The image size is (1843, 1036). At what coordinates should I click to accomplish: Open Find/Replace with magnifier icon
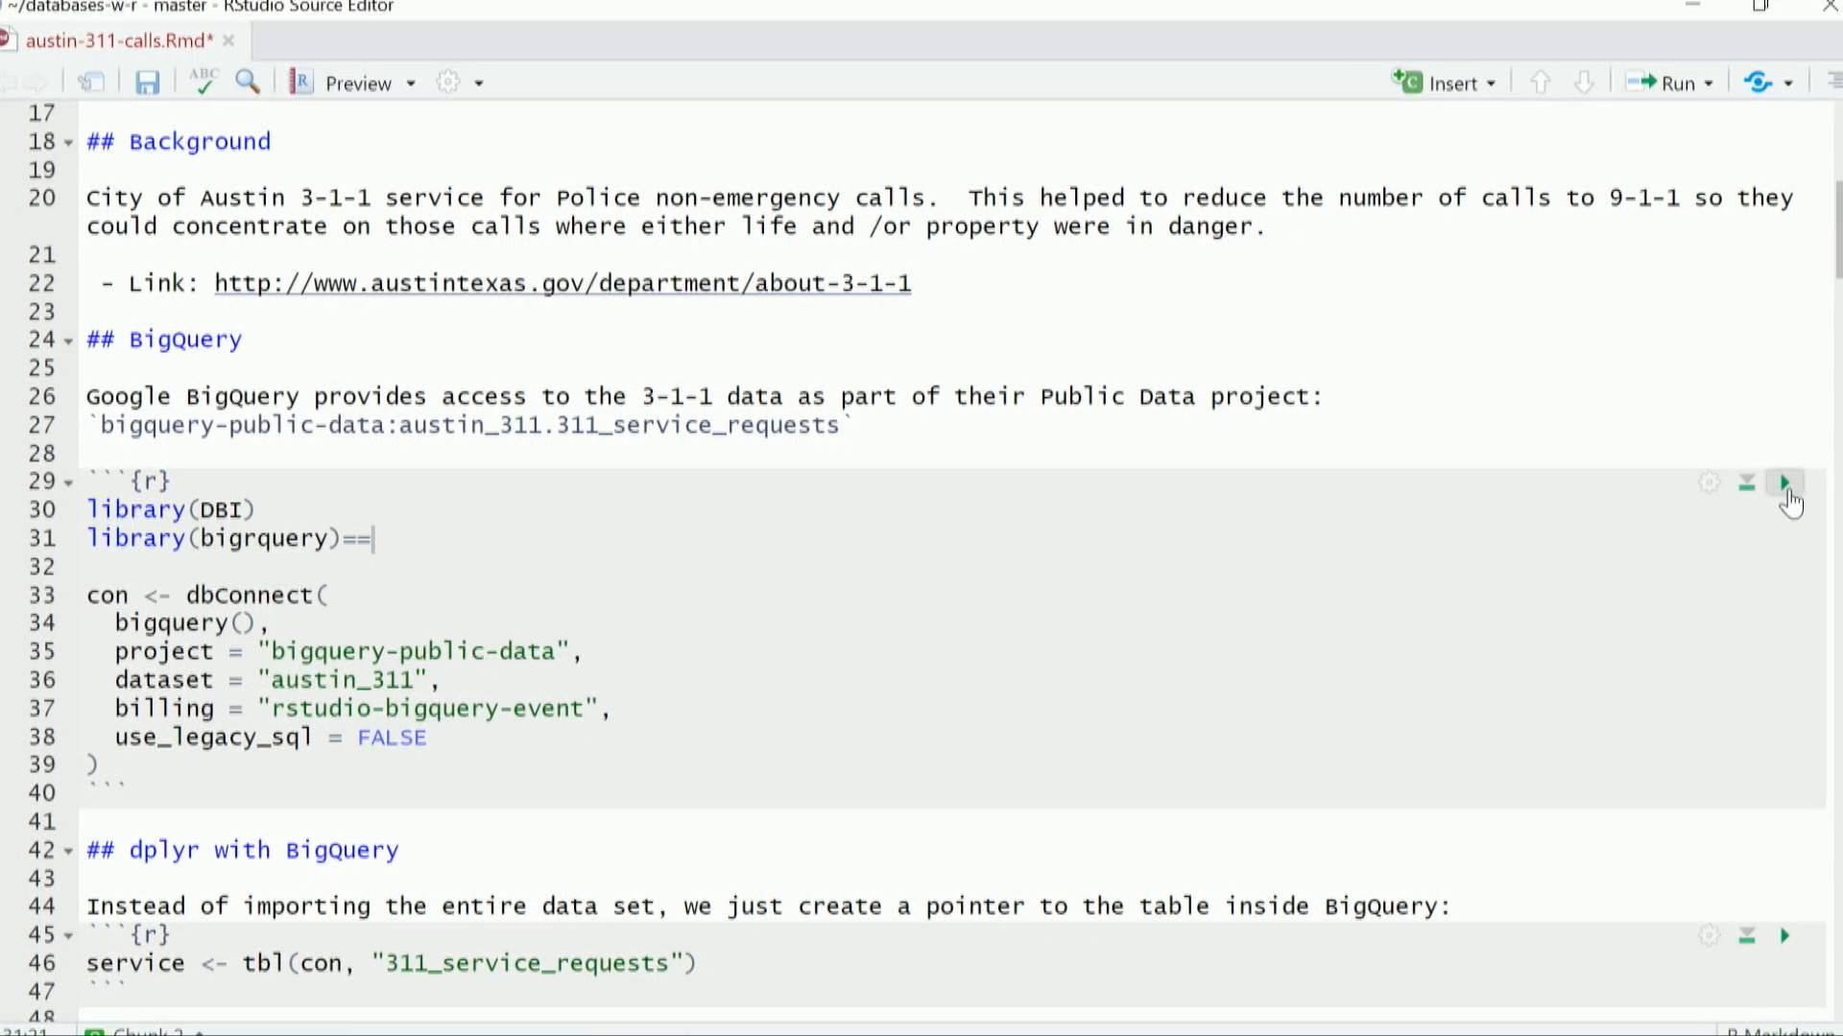(x=248, y=82)
